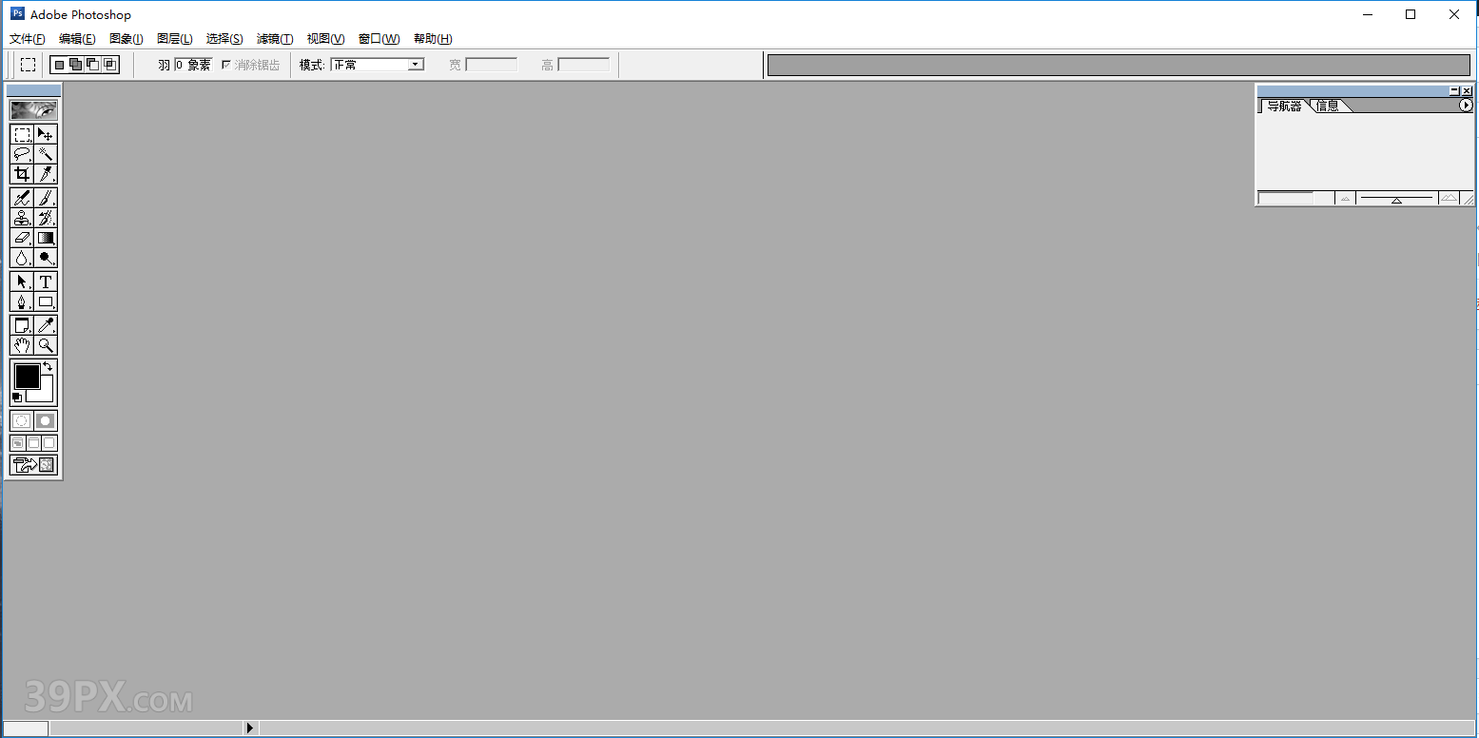
Task: Enable subtract-from-selection mode in options bar
Action: click(x=93, y=64)
